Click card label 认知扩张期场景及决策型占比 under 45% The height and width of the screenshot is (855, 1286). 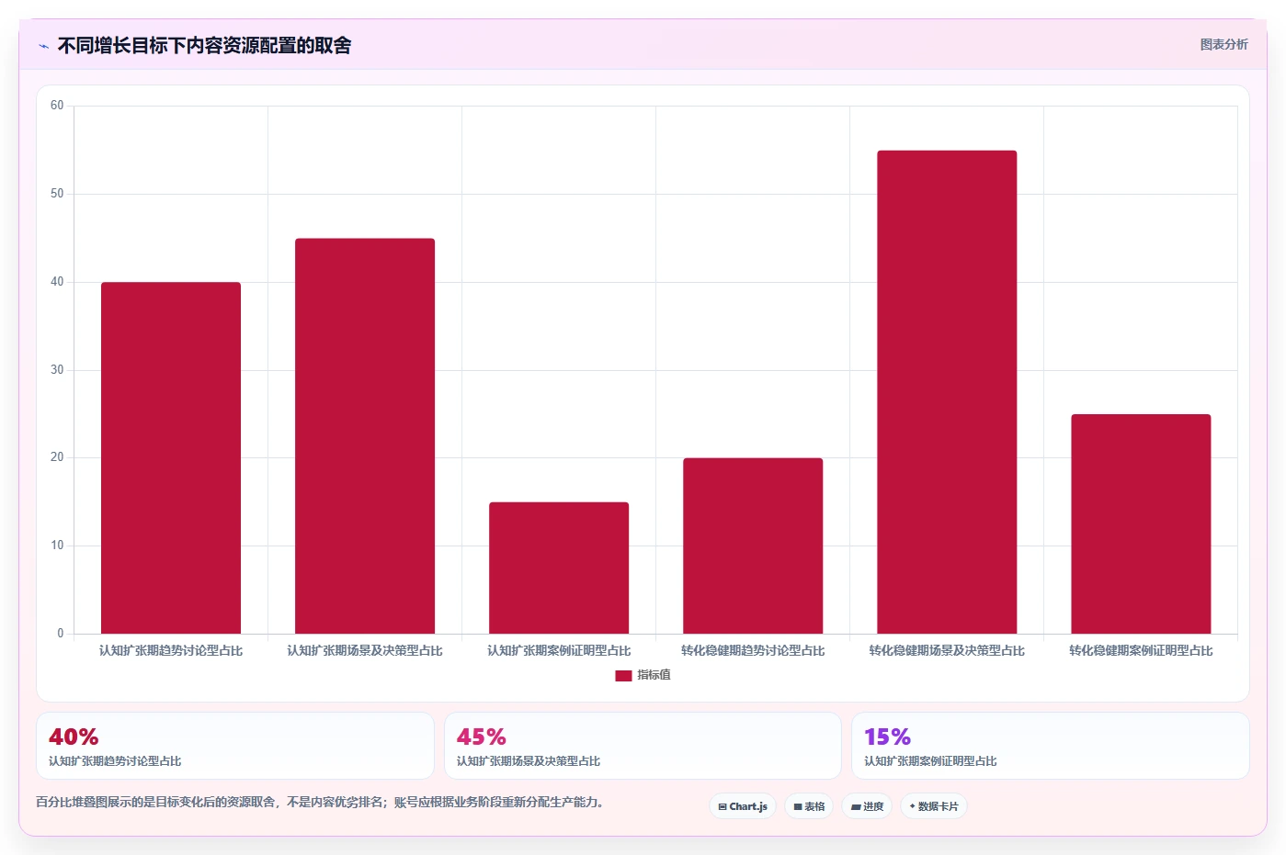pos(529,761)
